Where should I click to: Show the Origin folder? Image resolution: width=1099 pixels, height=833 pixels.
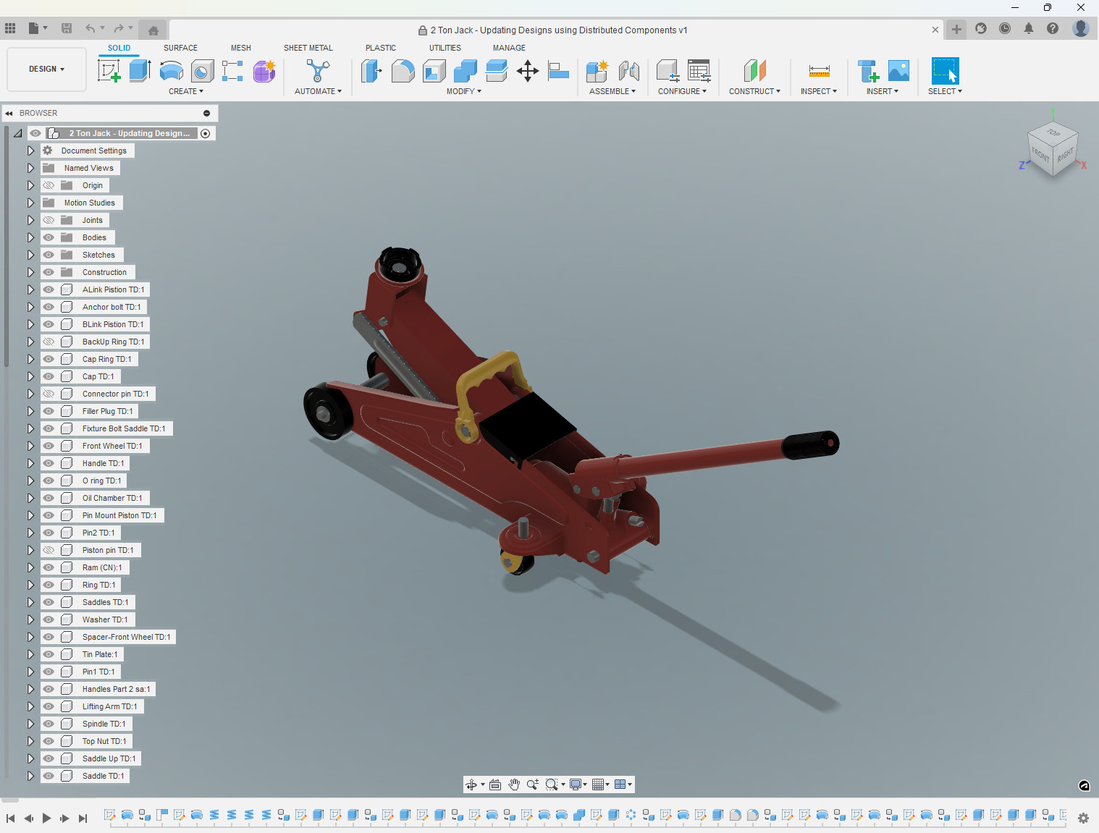click(x=49, y=185)
